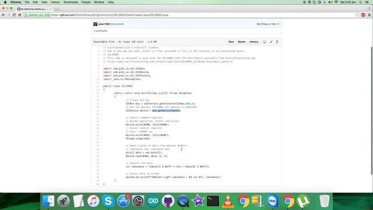
Task: Launch uTorrent from the Dock
Action: 303,201
